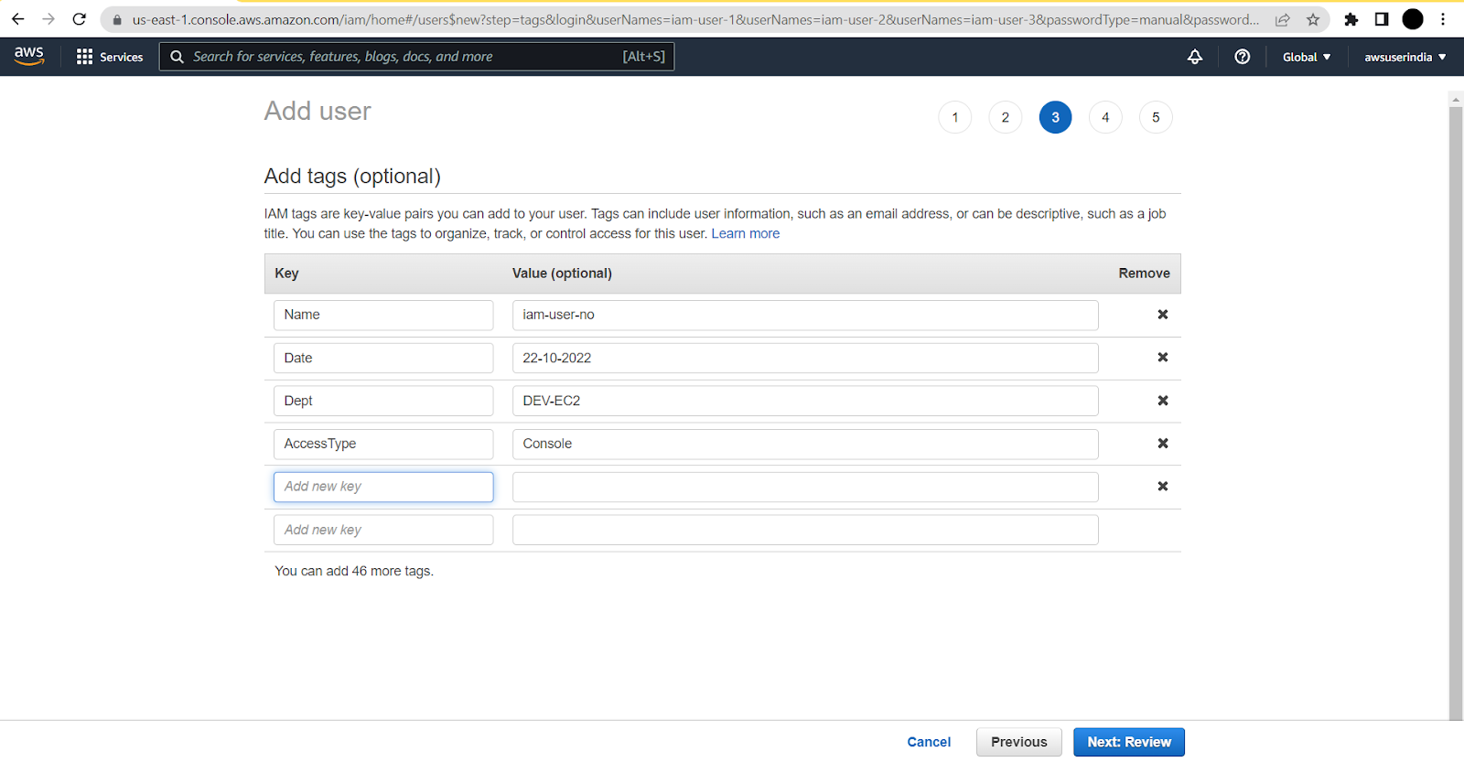The image size is (1464, 762).
Task: Edit the 22-10-2022 value field
Action: pos(805,358)
